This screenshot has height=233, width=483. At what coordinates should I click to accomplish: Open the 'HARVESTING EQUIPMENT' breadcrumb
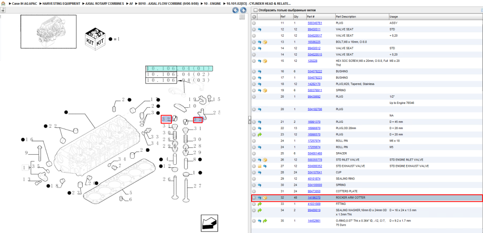point(61,3)
